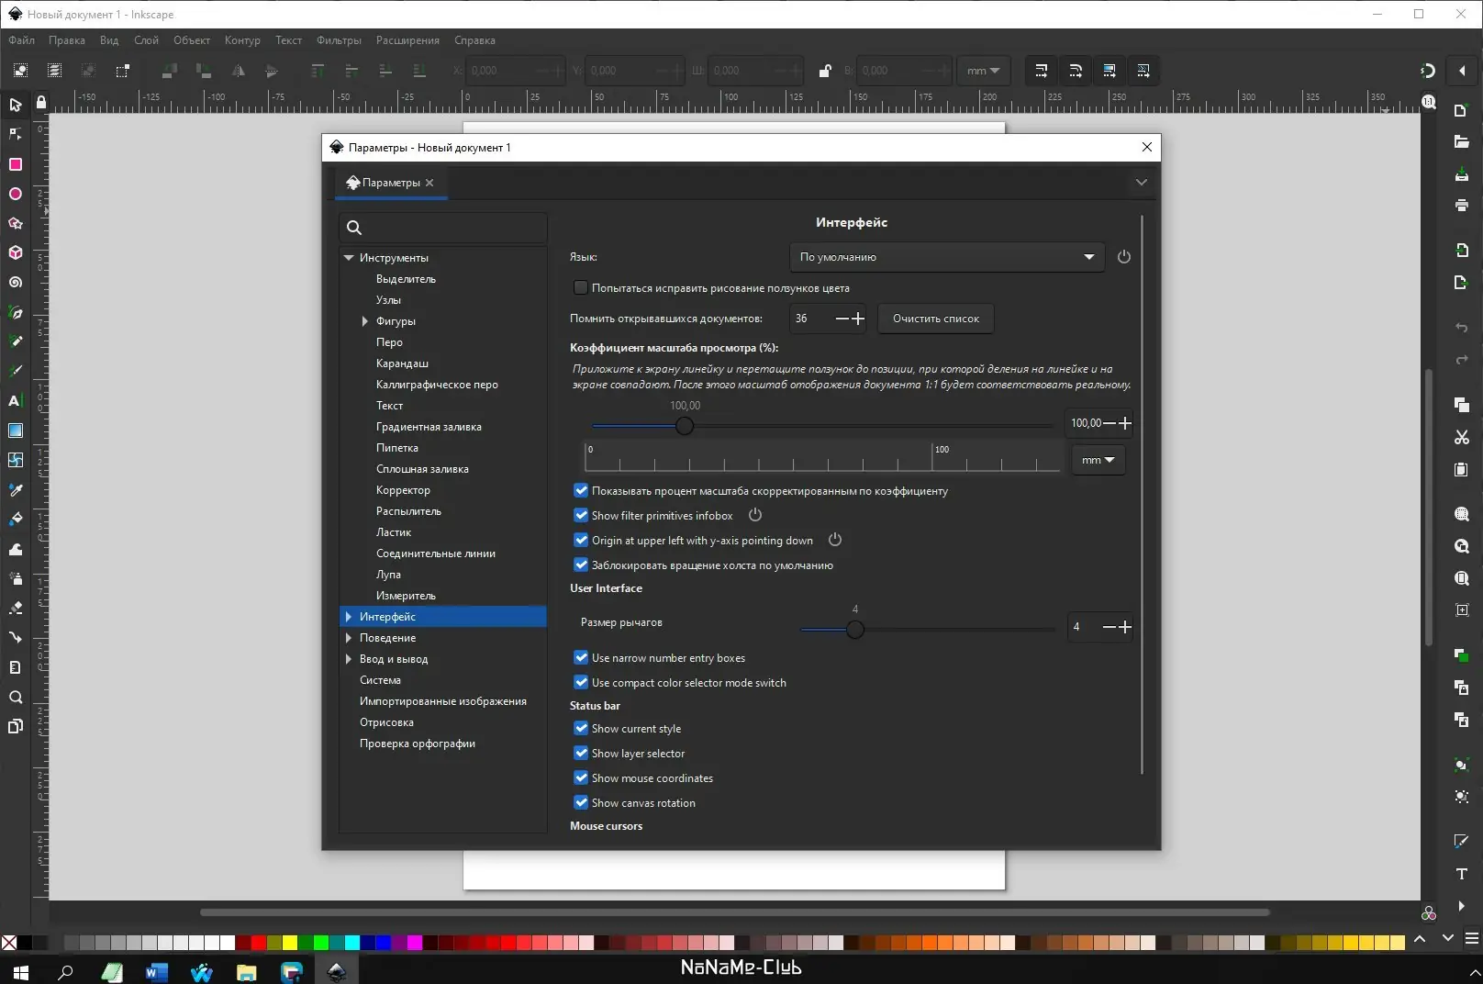The image size is (1483, 984).
Task: Click the zoom correction factor slider handle
Action: click(685, 426)
